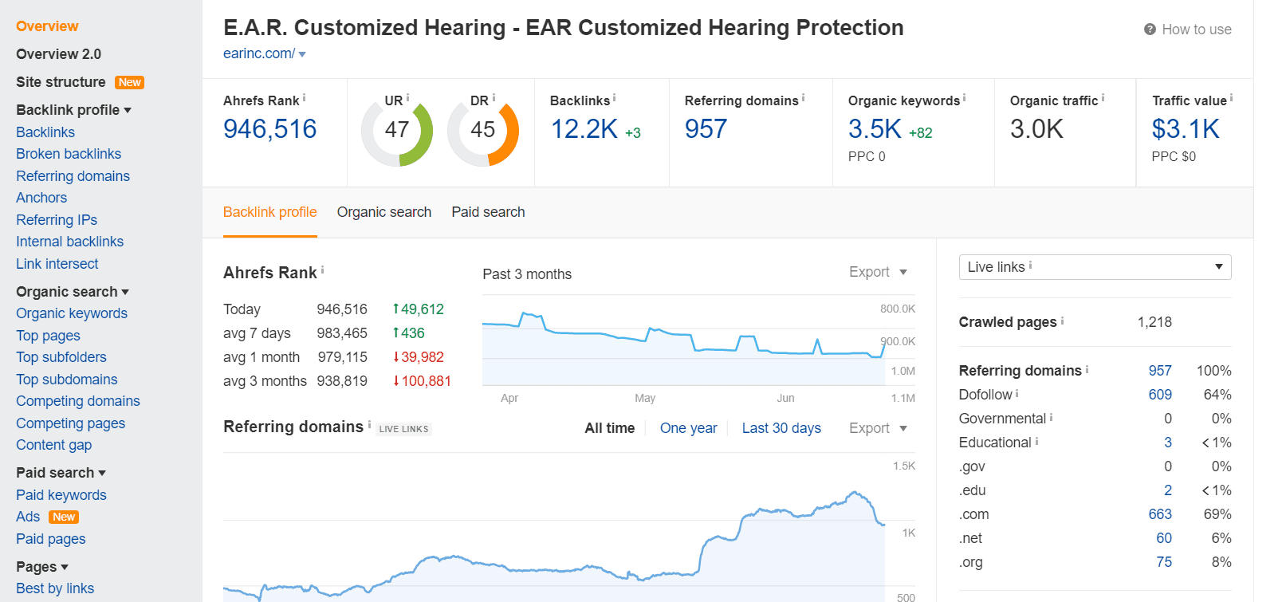Viewport: 1286px width, 602px height.
Task: Open the Paid keywords report
Action: coord(61,495)
